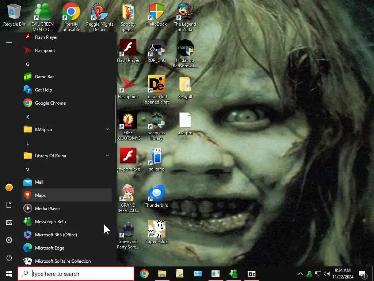The image size is (374, 281).
Task: Open Media Player from Start list
Action: point(67,208)
